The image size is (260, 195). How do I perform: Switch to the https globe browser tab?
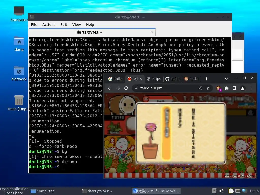point(154,79)
